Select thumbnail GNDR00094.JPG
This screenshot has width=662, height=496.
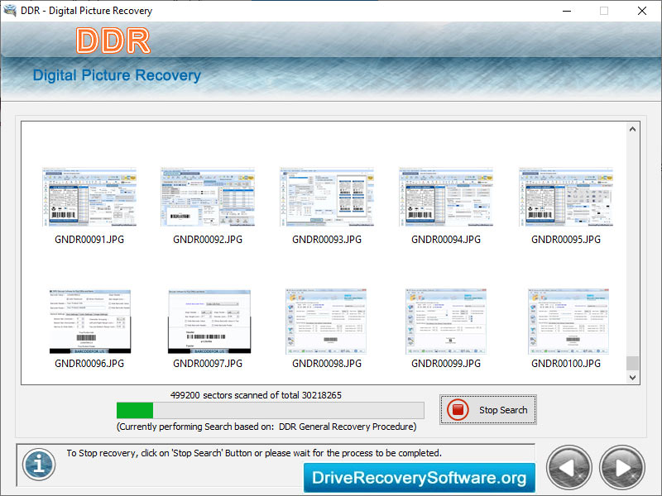point(446,197)
